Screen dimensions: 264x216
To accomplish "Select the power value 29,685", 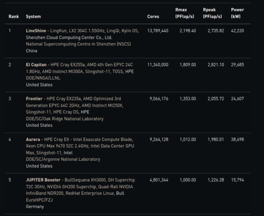I will click(238, 65).
